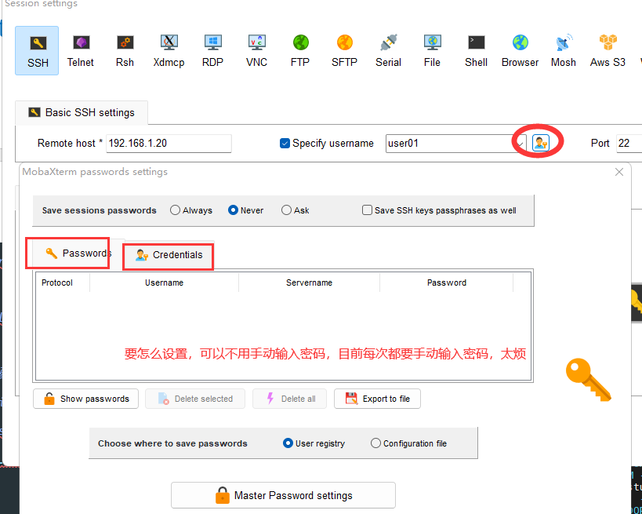Image resolution: width=642 pixels, height=514 pixels.
Task: Click the Username column header
Action: [x=164, y=283]
